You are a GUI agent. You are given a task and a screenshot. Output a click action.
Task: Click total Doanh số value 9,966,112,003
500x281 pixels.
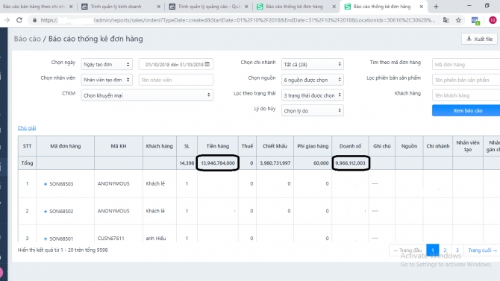point(350,162)
